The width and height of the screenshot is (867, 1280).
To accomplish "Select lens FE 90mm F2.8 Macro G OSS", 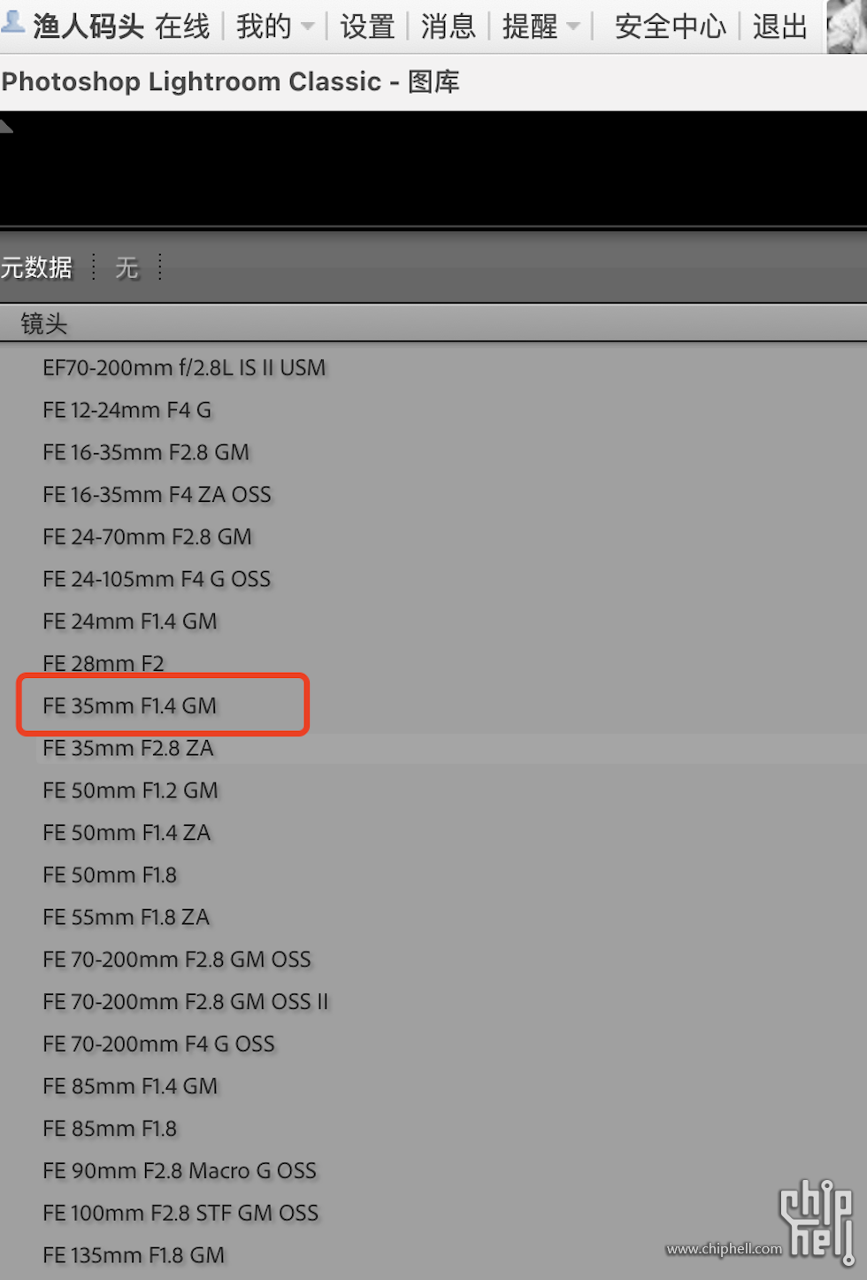I will pos(180,1171).
